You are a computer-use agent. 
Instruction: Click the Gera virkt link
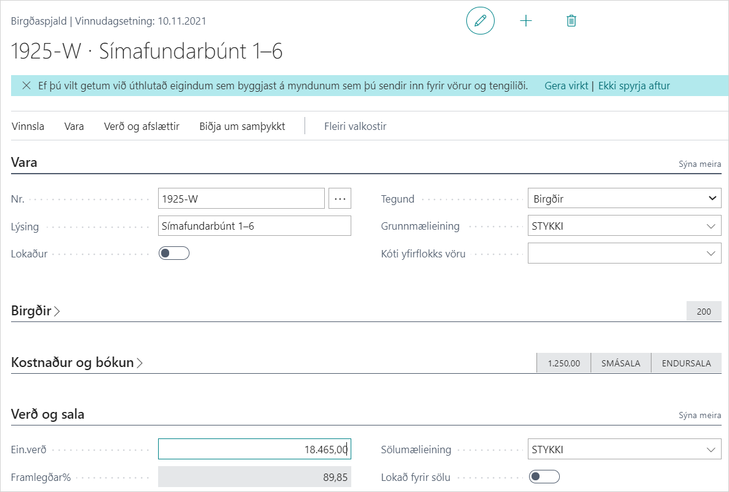point(566,86)
